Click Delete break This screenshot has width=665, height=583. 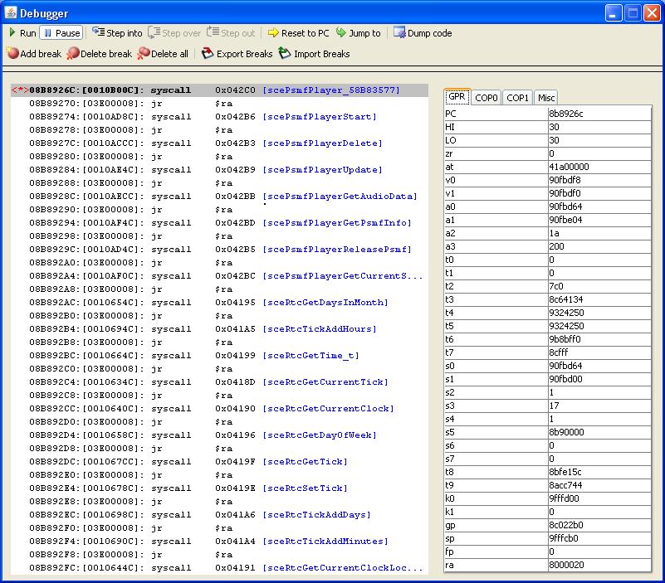click(x=100, y=54)
